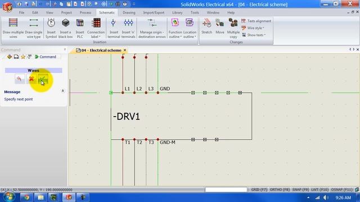Screen dimensions: 360x202
Task: Close the 04 - Electrical scheme tab
Action: tap(125, 50)
